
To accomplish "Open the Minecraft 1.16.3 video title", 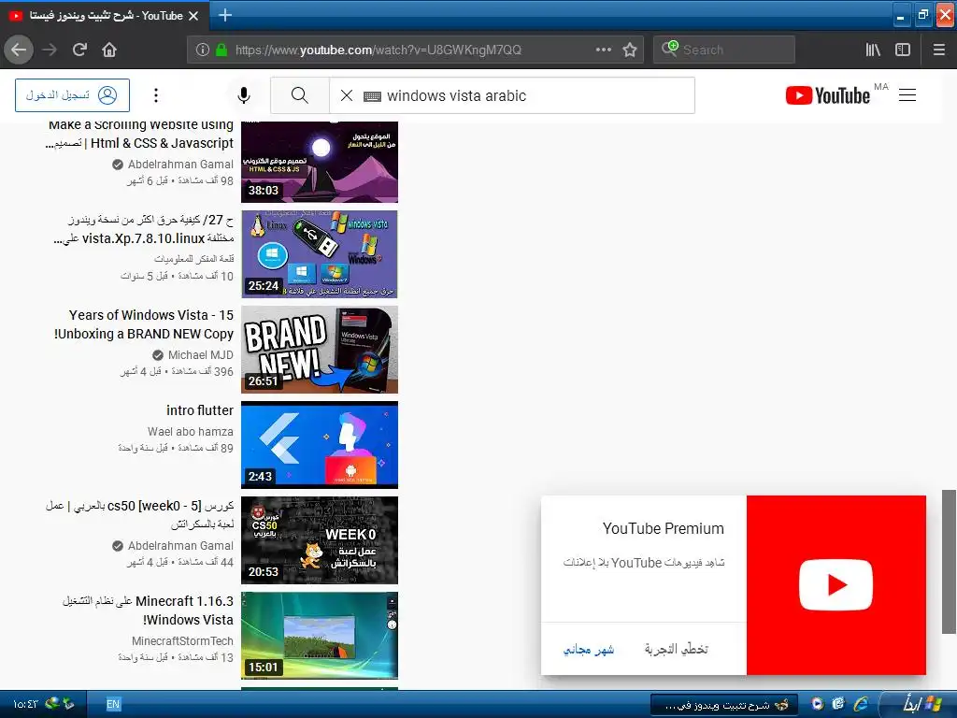I will click(149, 610).
